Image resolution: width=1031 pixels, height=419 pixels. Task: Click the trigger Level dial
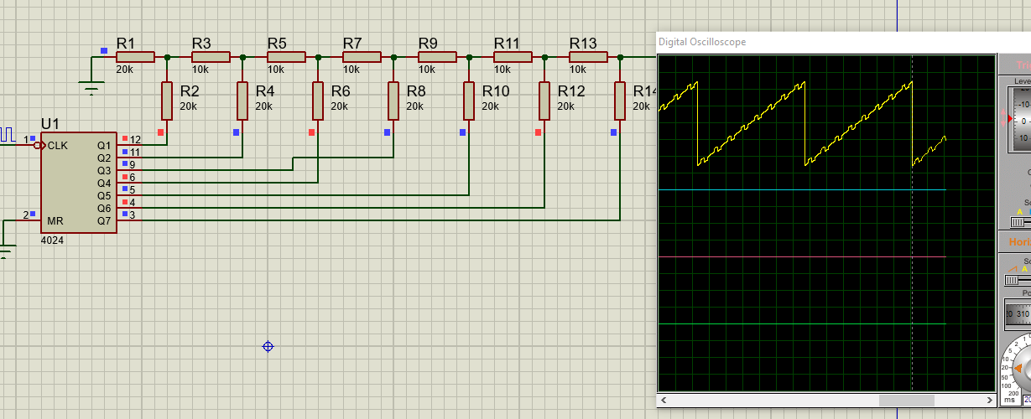[x=1019, y=119]
